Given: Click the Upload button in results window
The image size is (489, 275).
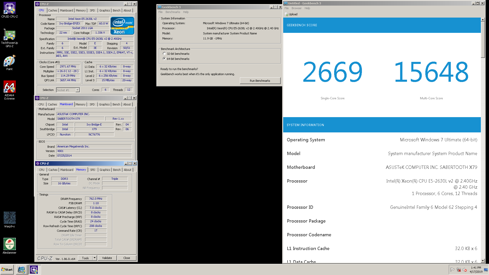Looking at the screenshot, I should tap(291, 14).
